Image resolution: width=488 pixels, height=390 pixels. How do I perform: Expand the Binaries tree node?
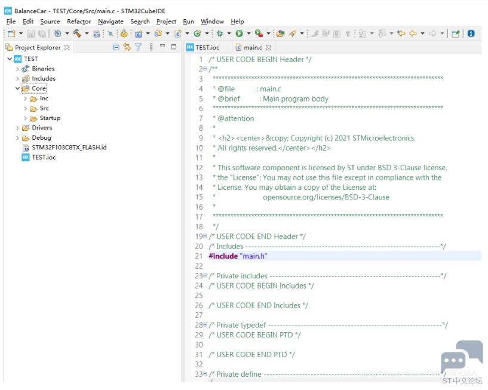[17, 69]
